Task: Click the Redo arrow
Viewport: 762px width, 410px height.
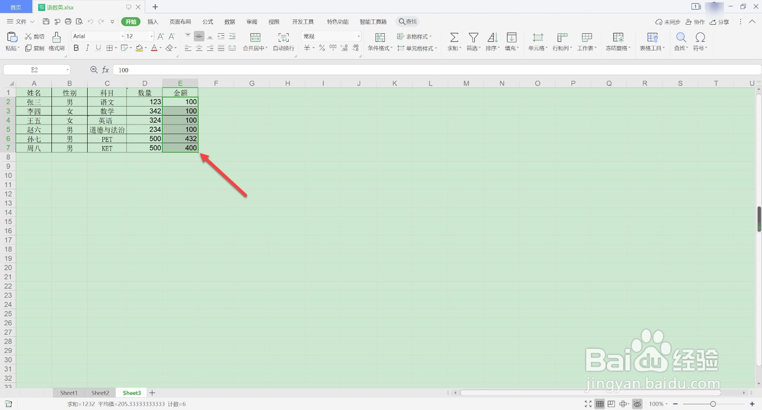Action: pos(101,21)
